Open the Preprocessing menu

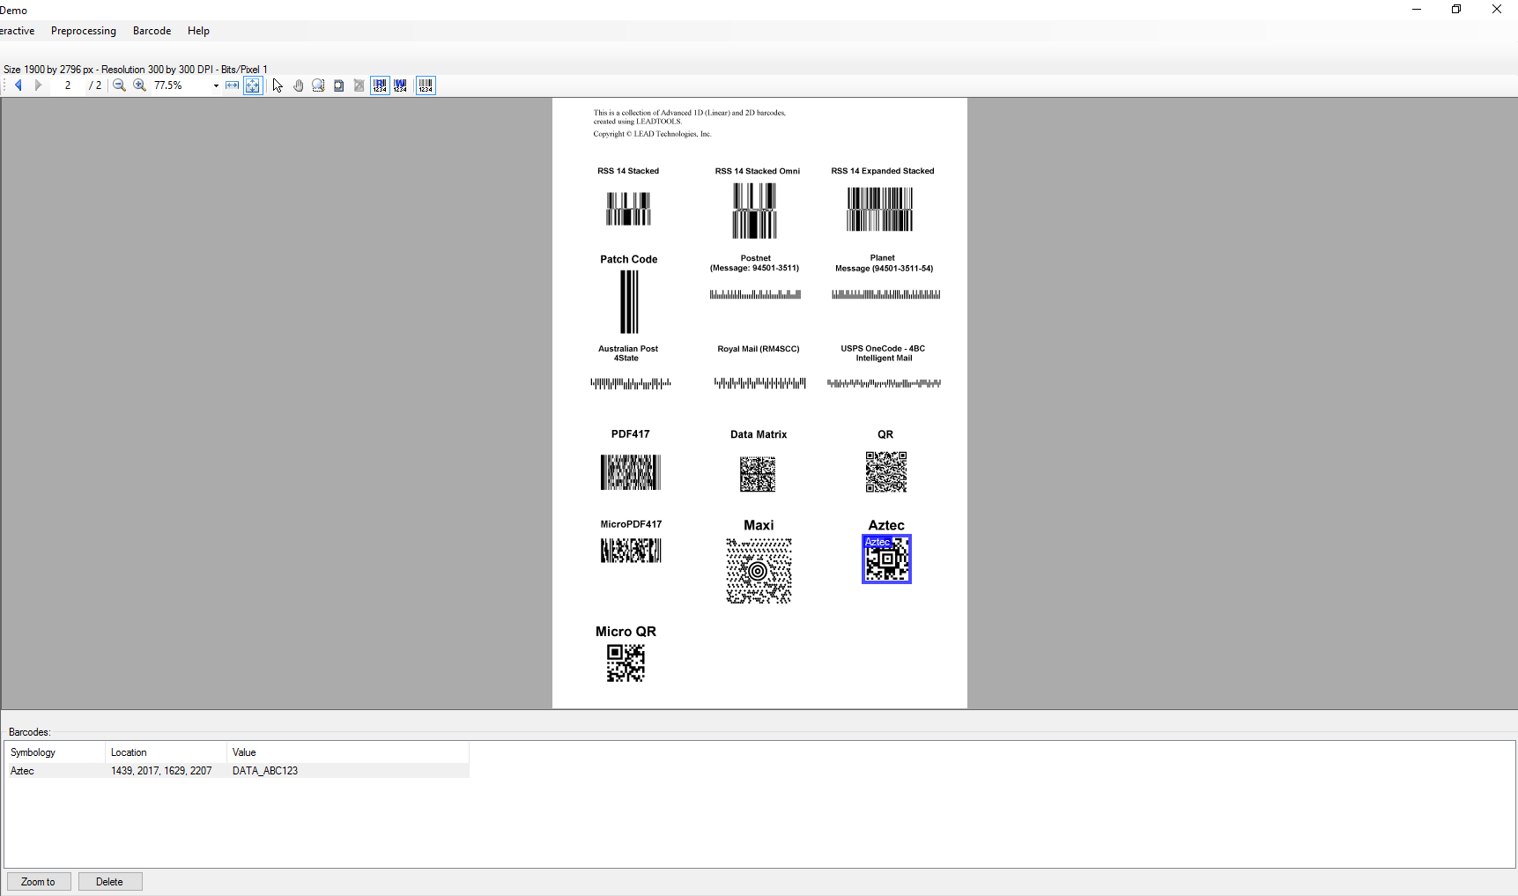point(84,31)
